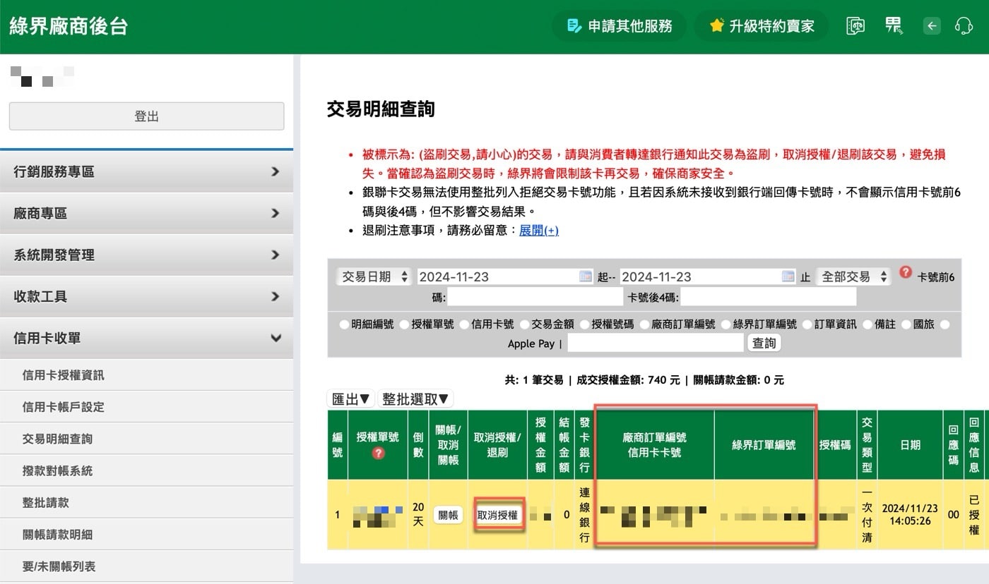This screenshot has width=989, height=584.
Task: Click the 2024/11/23 14:05:26 date cell
Action: [x=910, y=515]
